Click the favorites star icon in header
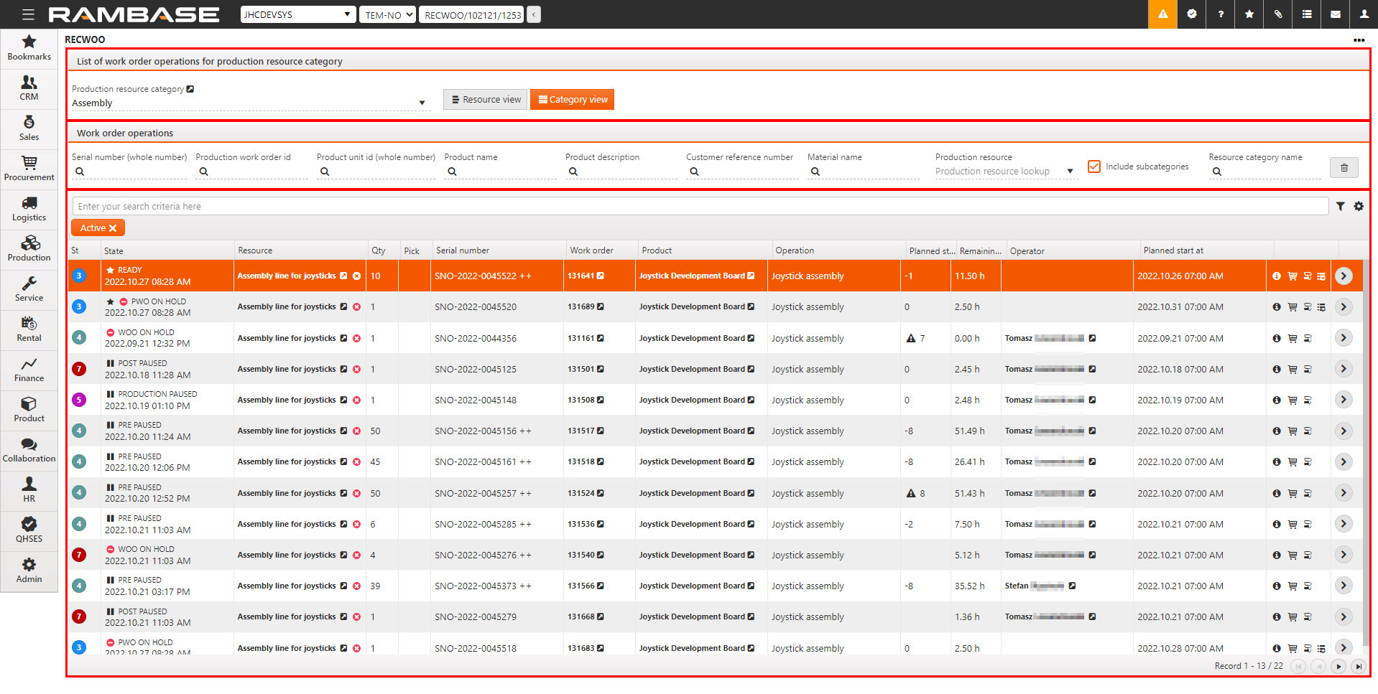This screenshot has height=694, width=1378. click(1249, 14)
